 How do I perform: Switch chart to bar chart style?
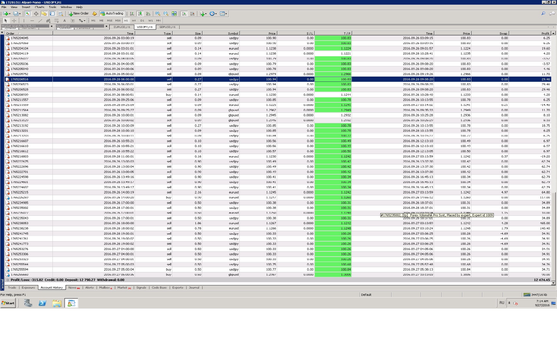point(132,14)
